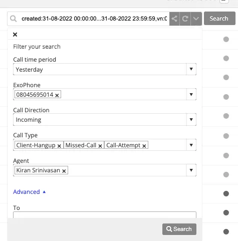The width and height of the screenshot is (238, 241).
Task: Click the search query text field
Action: [x=94, y=19]
